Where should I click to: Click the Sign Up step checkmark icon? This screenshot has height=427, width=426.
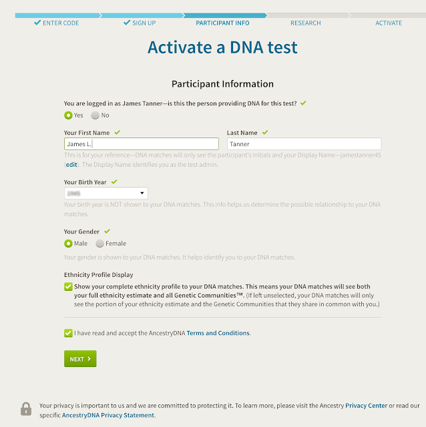(127, 23)
